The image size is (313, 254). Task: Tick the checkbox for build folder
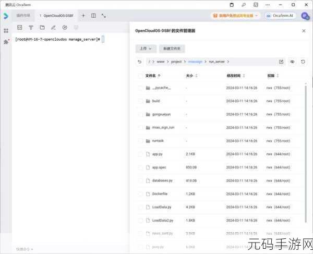tap(140, 101)
